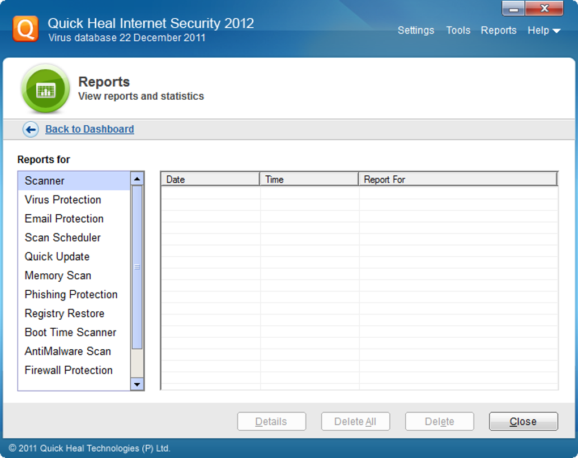
Task: View Firewall Protection reports
Action: pos(74,370)
